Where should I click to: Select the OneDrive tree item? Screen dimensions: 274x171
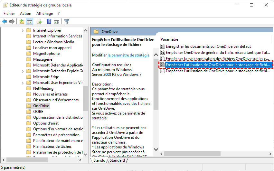coord(41,106)
